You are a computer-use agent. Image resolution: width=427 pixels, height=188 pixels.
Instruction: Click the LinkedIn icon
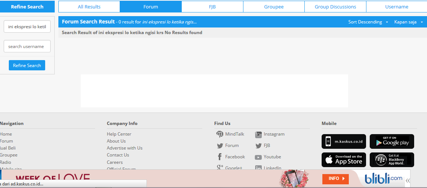[258, 168]
